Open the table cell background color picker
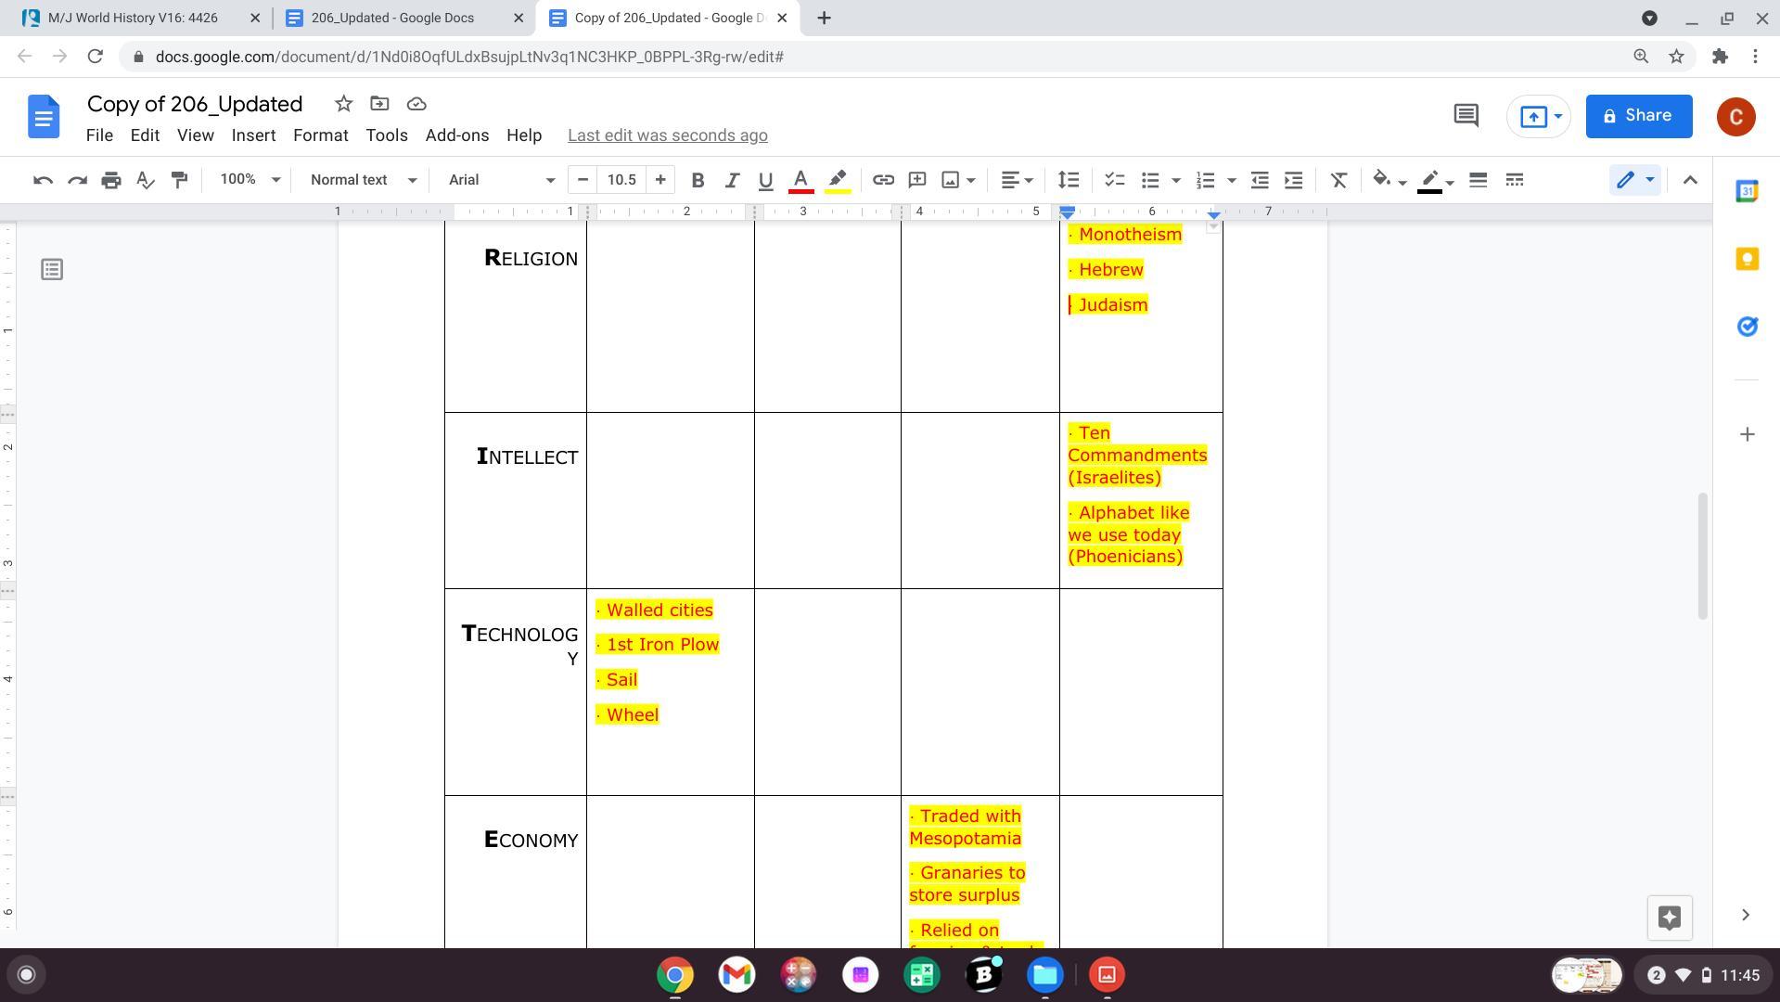 point(1389,180)
